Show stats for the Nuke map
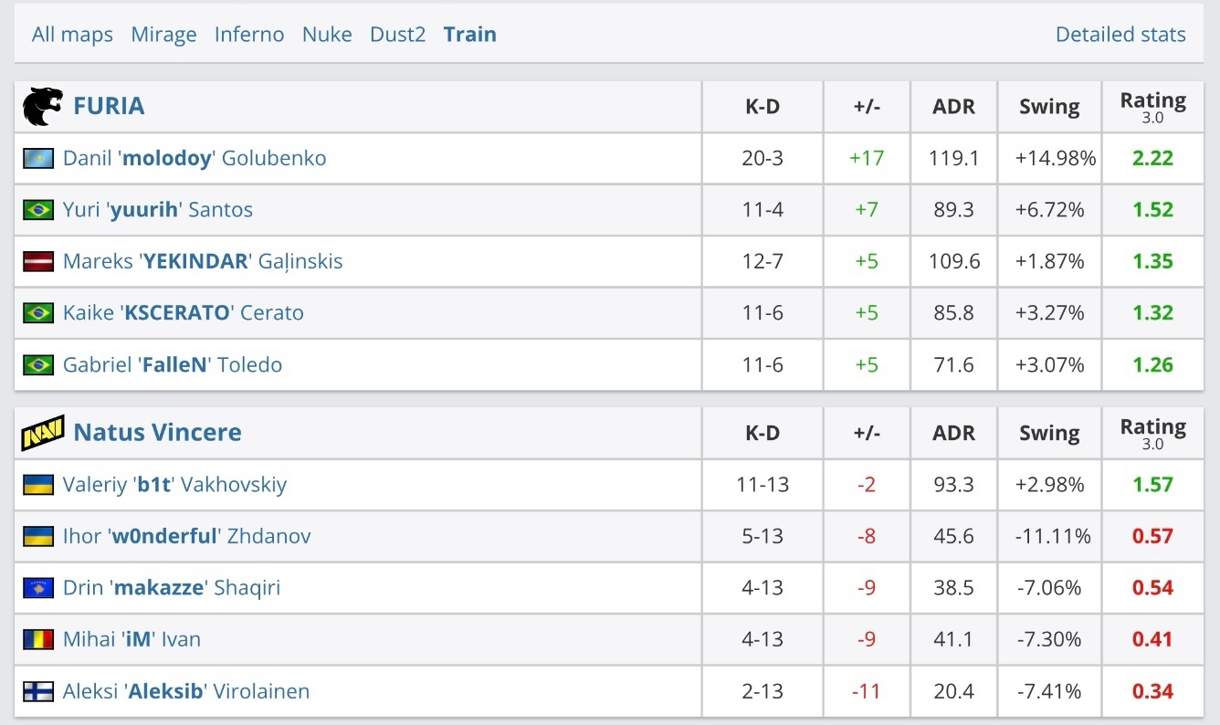This screenshot has width=1220, height=725. (327, 35)
